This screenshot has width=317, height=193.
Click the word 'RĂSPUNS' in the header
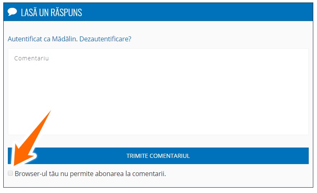66,12
